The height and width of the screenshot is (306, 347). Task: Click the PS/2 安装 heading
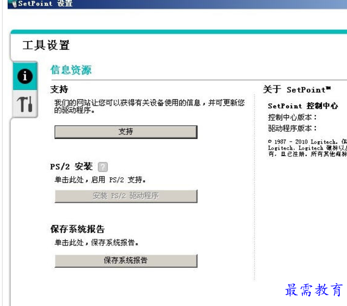(x=71, y=166)
